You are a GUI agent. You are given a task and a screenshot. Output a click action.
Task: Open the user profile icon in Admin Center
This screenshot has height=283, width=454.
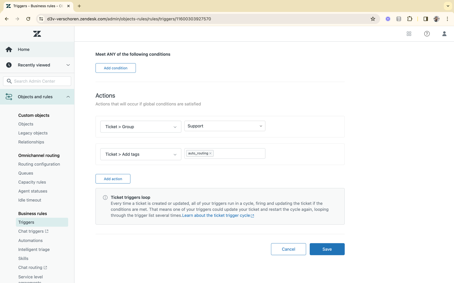(444, 34)
